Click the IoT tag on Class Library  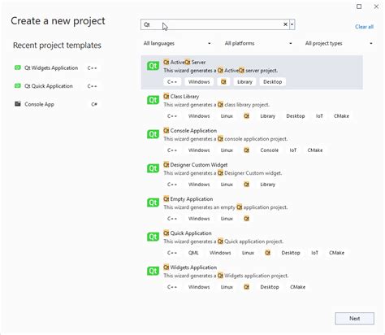(x=319, y=116)
